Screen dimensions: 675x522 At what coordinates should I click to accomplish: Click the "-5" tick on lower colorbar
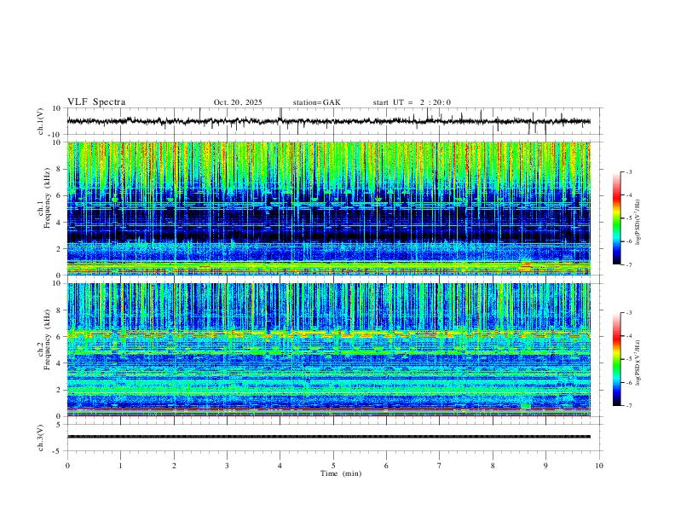[x=628, y=359]
